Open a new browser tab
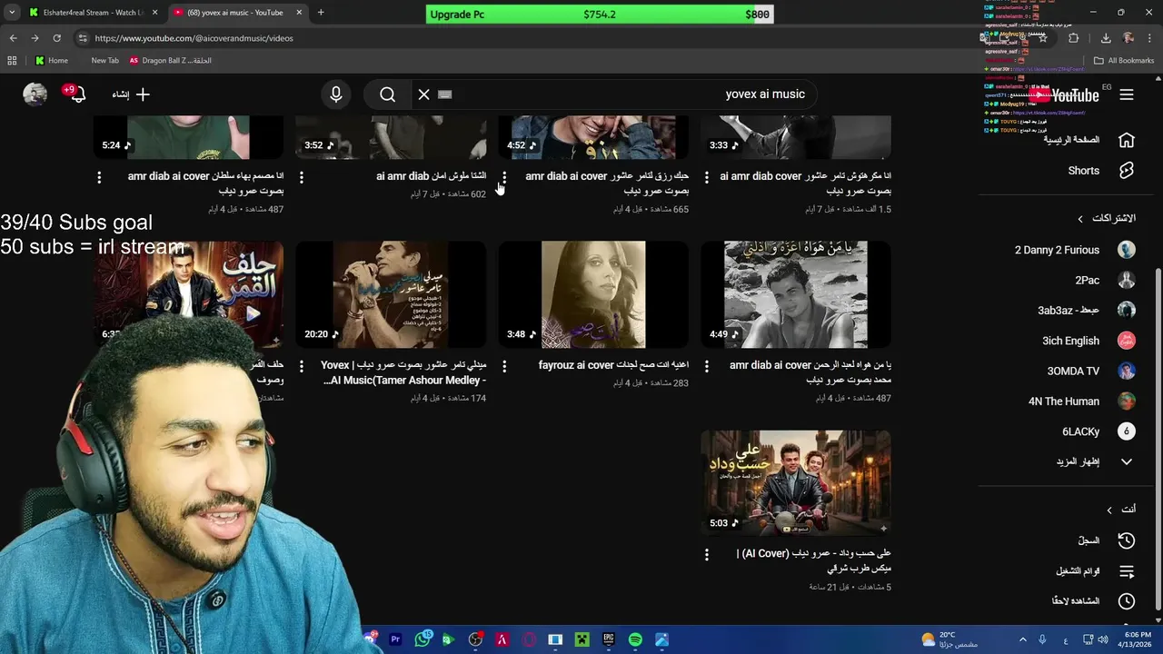 pos(321,13)
